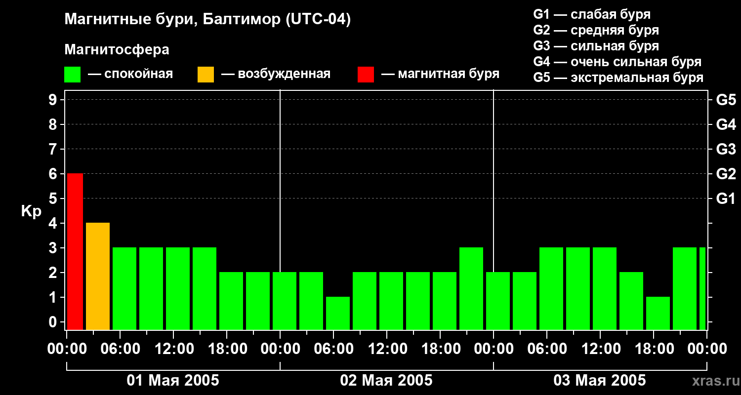Click the «G2 — средняя буря» legend line
Screen dimensions: 741x395
[596, 30]
